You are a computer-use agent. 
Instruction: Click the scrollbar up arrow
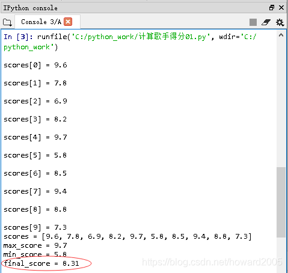click(281, 35)
